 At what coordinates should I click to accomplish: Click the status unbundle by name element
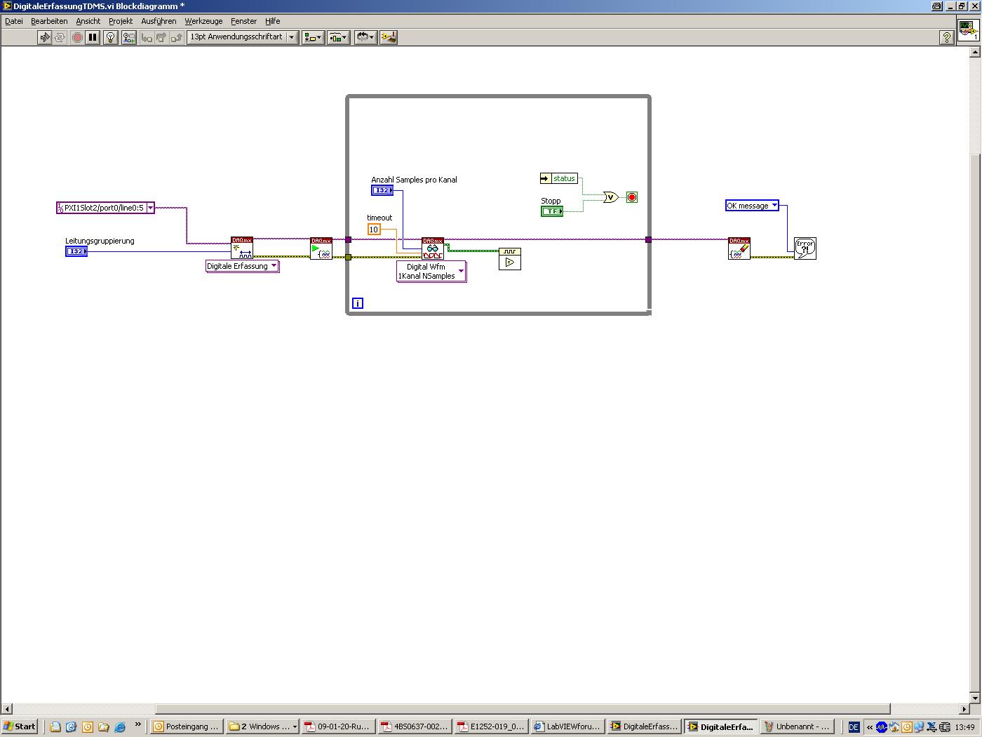pos(559,178)
